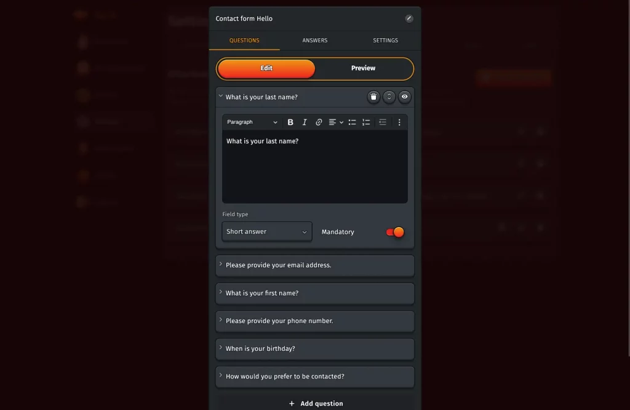
Task: Click the reorder arrows icon
Action: pos(389,97)
